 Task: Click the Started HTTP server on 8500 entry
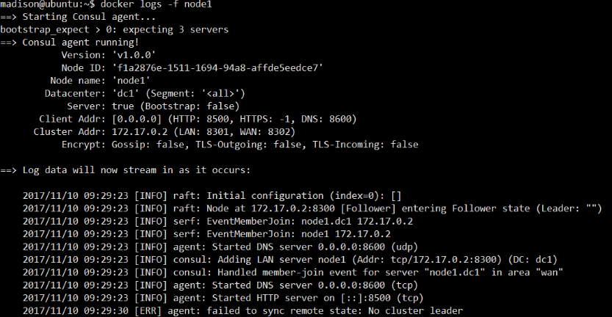click(x=223, y=298)
